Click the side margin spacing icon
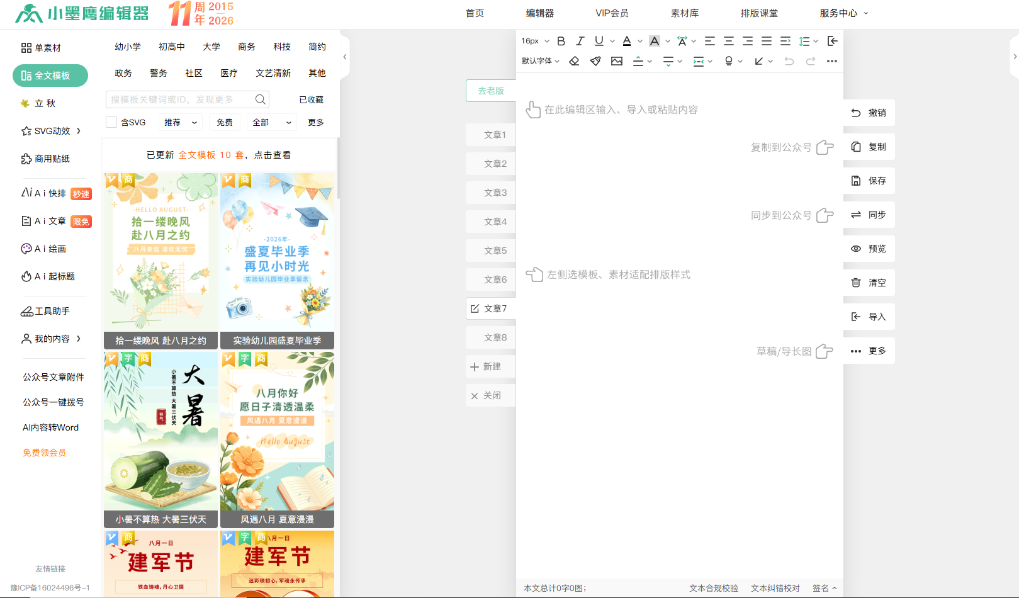The width and height of the screenshot is (1019, 598). coord(699,61)
